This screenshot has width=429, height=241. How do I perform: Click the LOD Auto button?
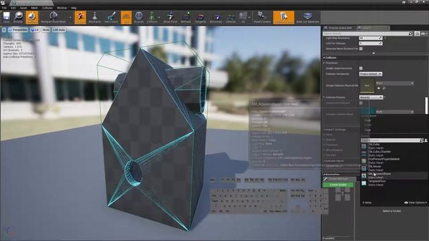(59, 29)
